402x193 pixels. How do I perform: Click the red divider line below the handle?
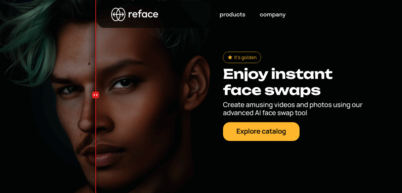pos(96,146)
